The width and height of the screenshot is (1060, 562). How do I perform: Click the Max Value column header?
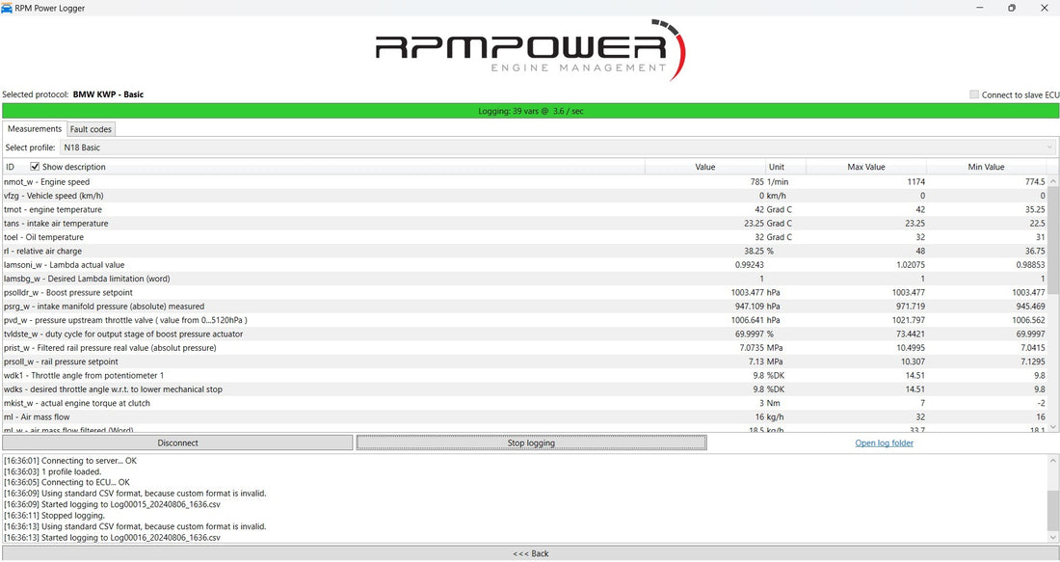[x=865, y=166]
